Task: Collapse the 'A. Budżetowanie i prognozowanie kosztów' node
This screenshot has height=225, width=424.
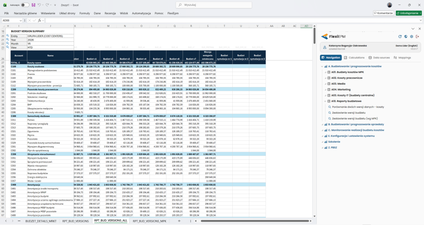Action: click(322, 66)
